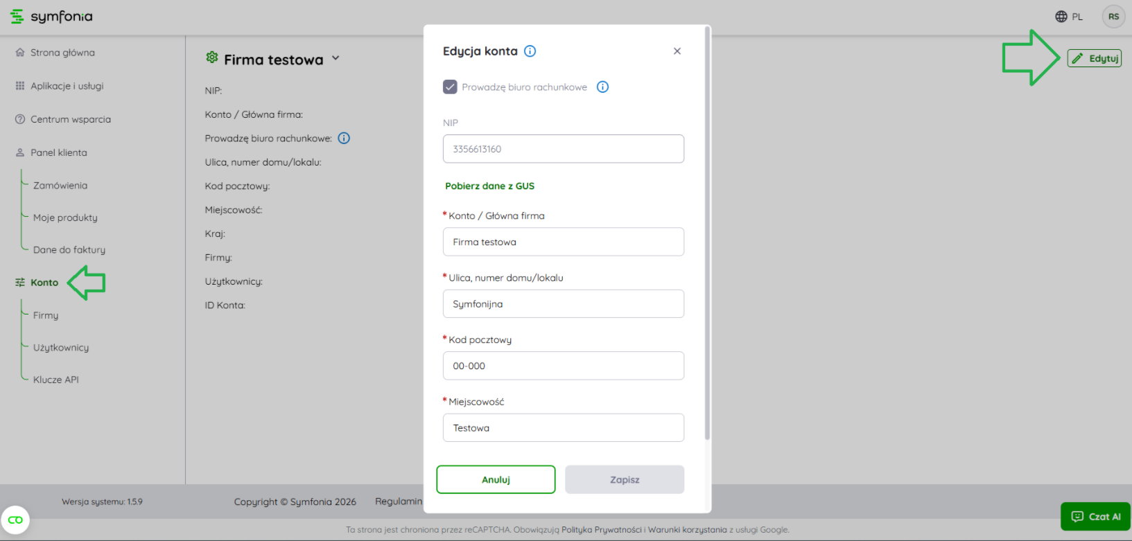The height and width of the screenshot is (541, 1132).
Task: Close the Edycja konta dialog
Action: [677, 51]
